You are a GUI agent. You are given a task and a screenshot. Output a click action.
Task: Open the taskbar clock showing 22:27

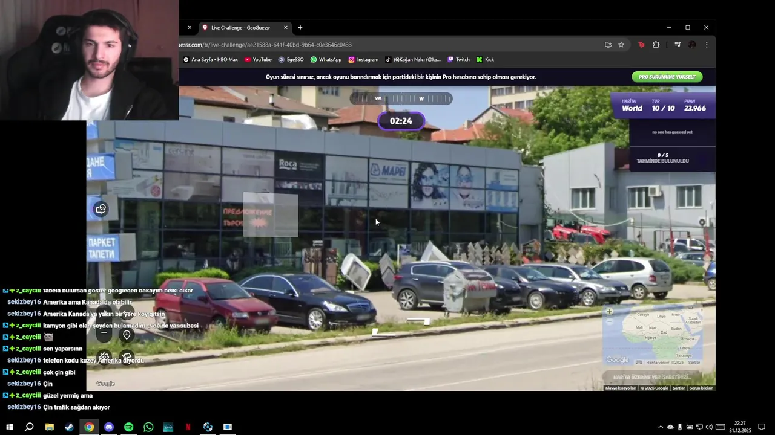click(x=740, y=427)
